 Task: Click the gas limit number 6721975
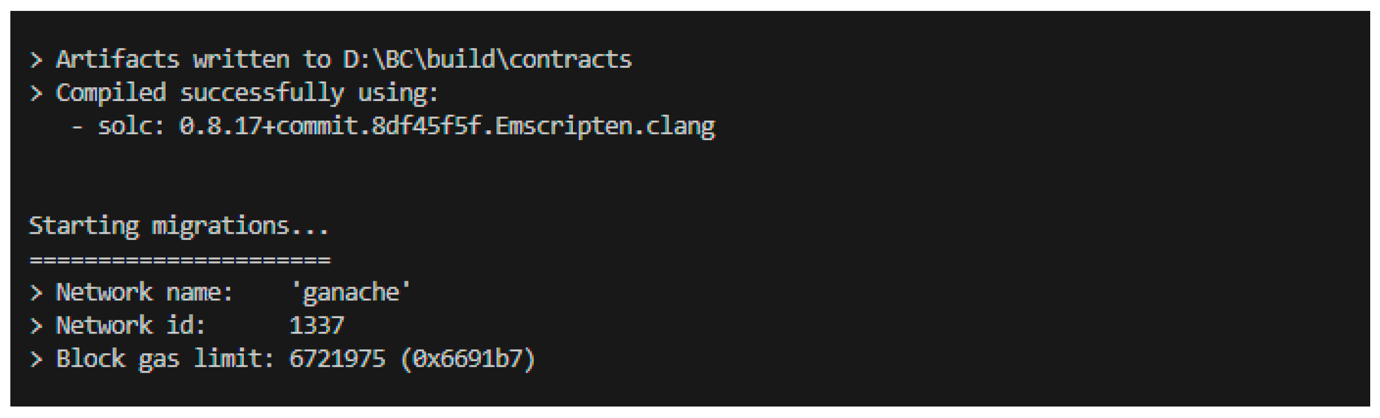click(x=337, y=359)
